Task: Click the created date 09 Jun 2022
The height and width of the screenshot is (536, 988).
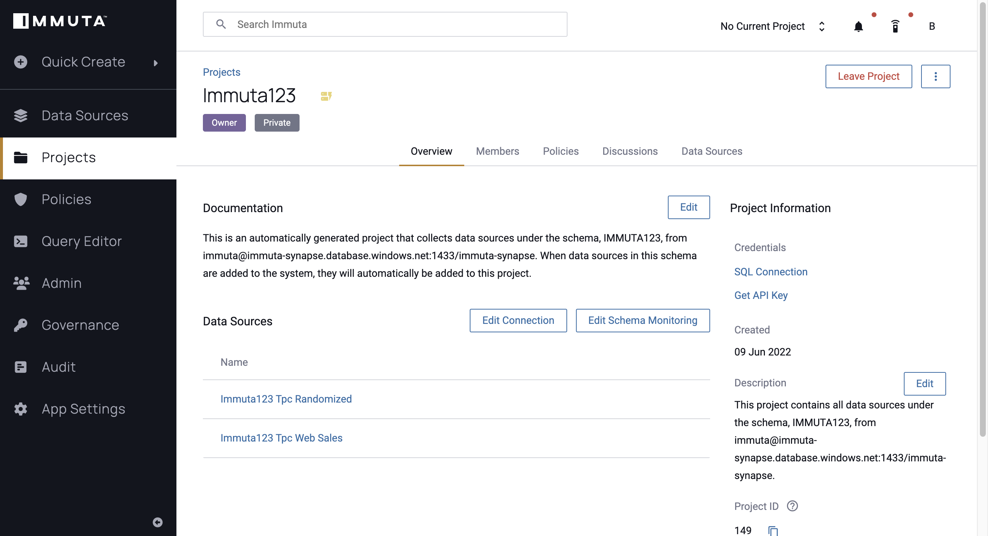Action: pos(762,352)
